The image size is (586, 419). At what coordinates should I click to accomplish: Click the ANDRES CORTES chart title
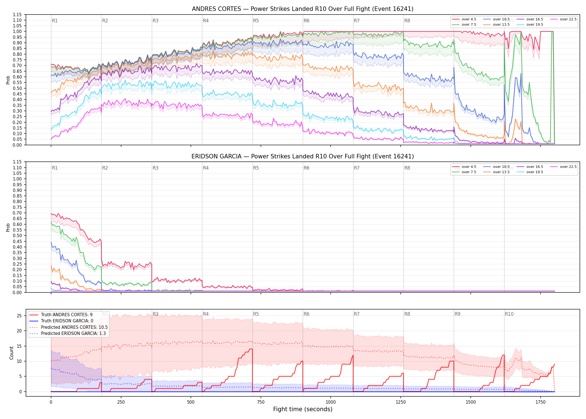click(x=302, y=9)
